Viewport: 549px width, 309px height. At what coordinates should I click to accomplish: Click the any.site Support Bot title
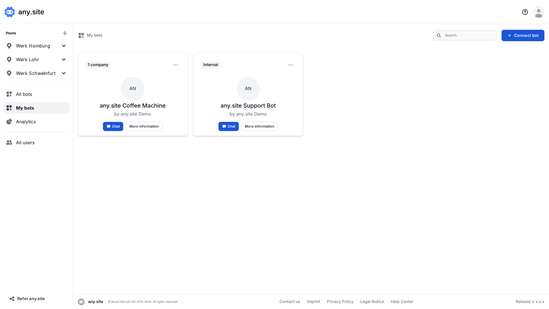pyautogui.click(x=248, y=106)
